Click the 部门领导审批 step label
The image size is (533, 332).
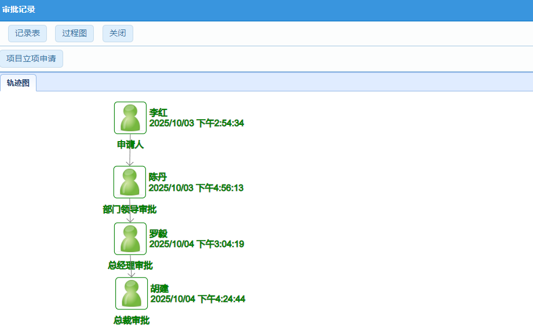(130, 209)
